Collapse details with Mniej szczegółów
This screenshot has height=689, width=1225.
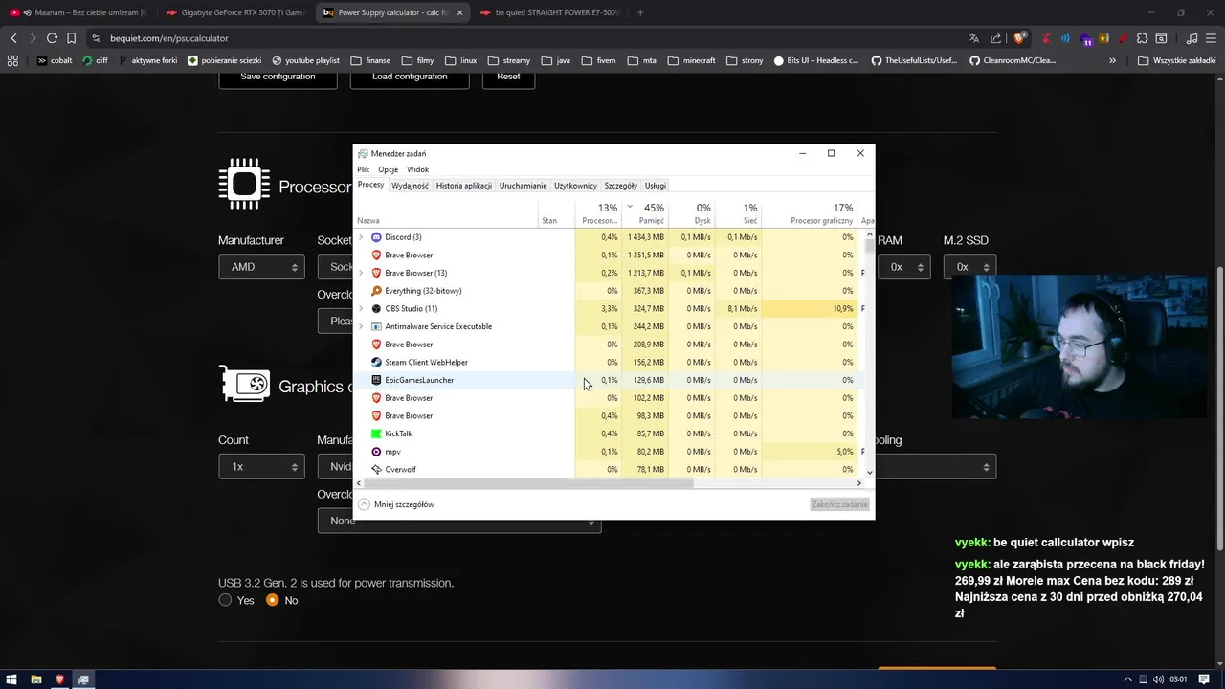(396, 504)
